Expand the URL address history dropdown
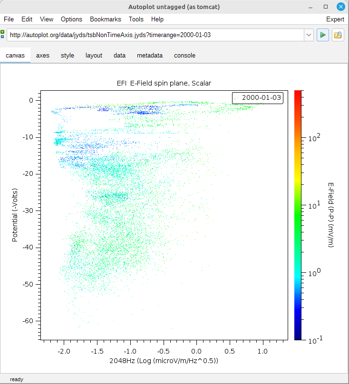Screen dimensions: 349x384 click(x=309, y=35)
